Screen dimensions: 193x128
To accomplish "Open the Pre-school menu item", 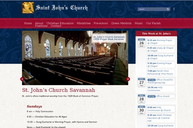I will 101,23.
